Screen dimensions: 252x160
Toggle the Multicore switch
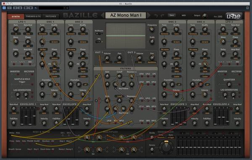[x=98, y=34]
